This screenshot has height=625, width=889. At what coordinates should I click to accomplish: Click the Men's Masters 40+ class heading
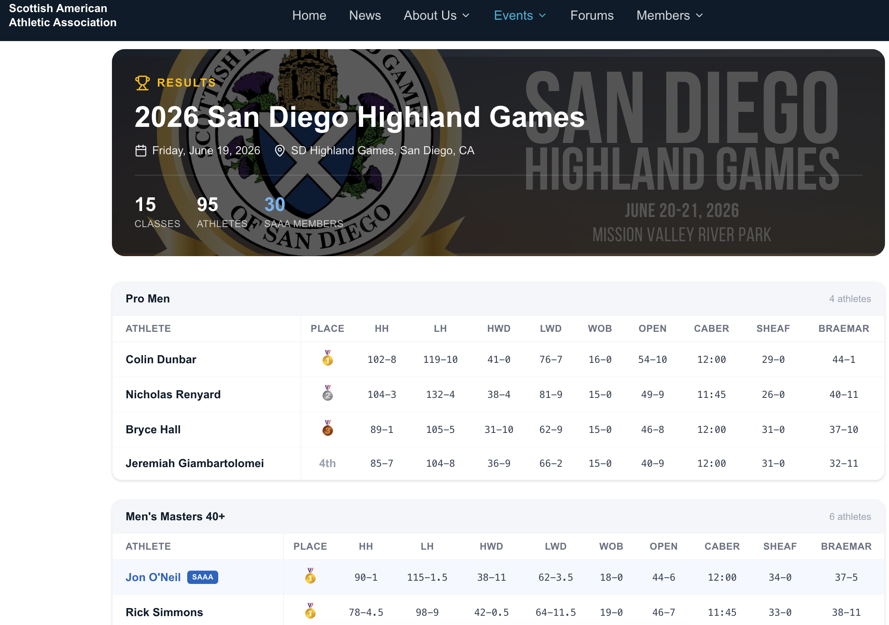(175, 517)
